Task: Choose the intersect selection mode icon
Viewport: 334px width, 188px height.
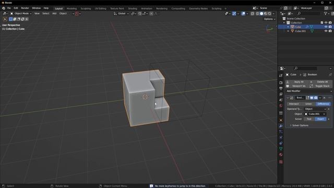Action: click(27, 19)
